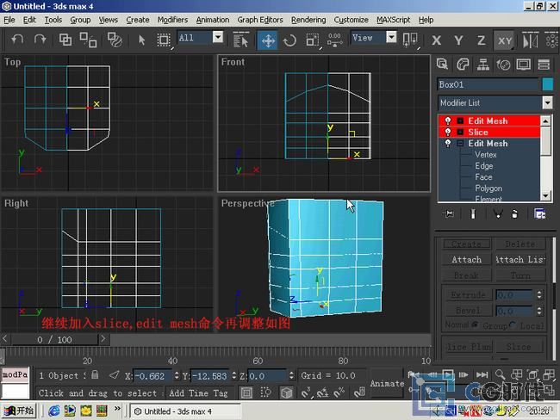Open the Customize menu
560x420 pixels.
pos(351,20)
